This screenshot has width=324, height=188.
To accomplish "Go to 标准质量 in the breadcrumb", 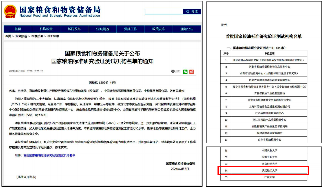I will pyautogui.click(x=37, y=36).
